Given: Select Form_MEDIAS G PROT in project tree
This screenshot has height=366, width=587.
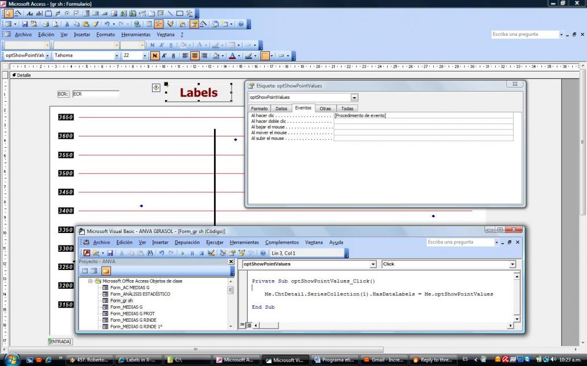Looking at the screenshot, I should point(132,314).
